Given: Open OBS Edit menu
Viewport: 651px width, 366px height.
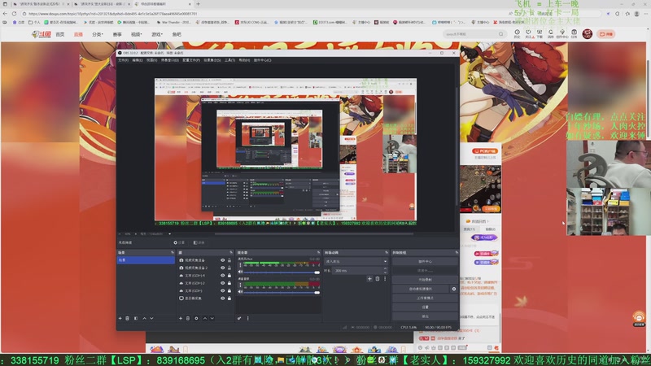Looking at the screenshot, I should pos(138,60).
